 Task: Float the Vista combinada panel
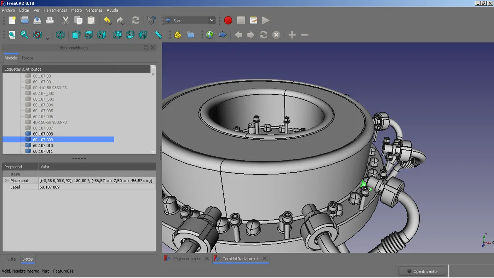146,47
